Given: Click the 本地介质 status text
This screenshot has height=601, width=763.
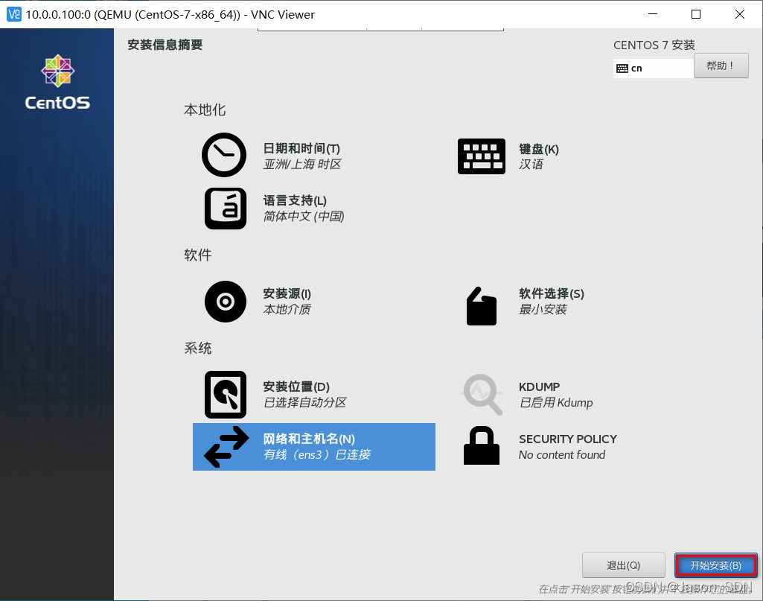Looking at the screenshot, I should click(x=287, y=309).
